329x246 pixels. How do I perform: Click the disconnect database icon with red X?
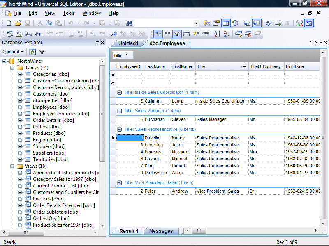click(299, 23)
